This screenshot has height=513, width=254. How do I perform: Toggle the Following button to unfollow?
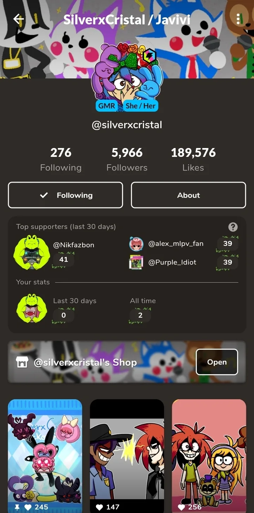click(x=66, y=195)
